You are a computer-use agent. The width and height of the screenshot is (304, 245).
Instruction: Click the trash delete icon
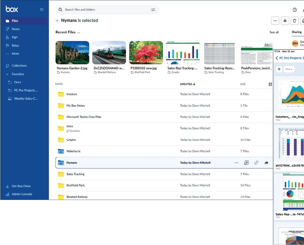tap(294, 21)
